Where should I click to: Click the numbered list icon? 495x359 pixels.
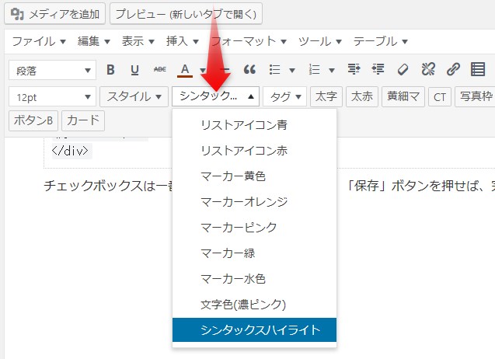[315, 70]
